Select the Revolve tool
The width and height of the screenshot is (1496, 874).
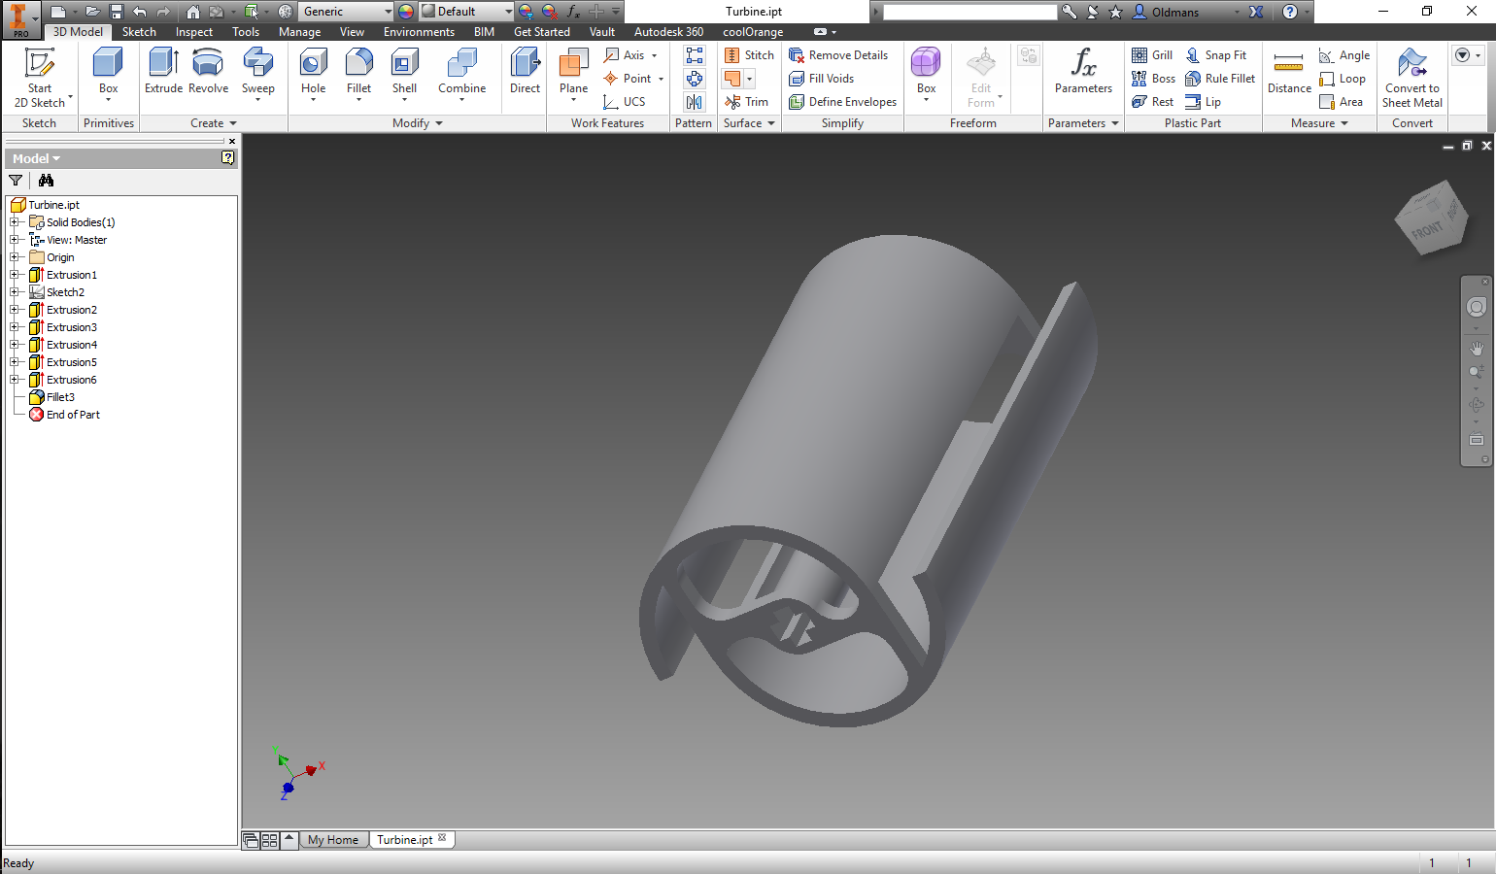[208, 72]
